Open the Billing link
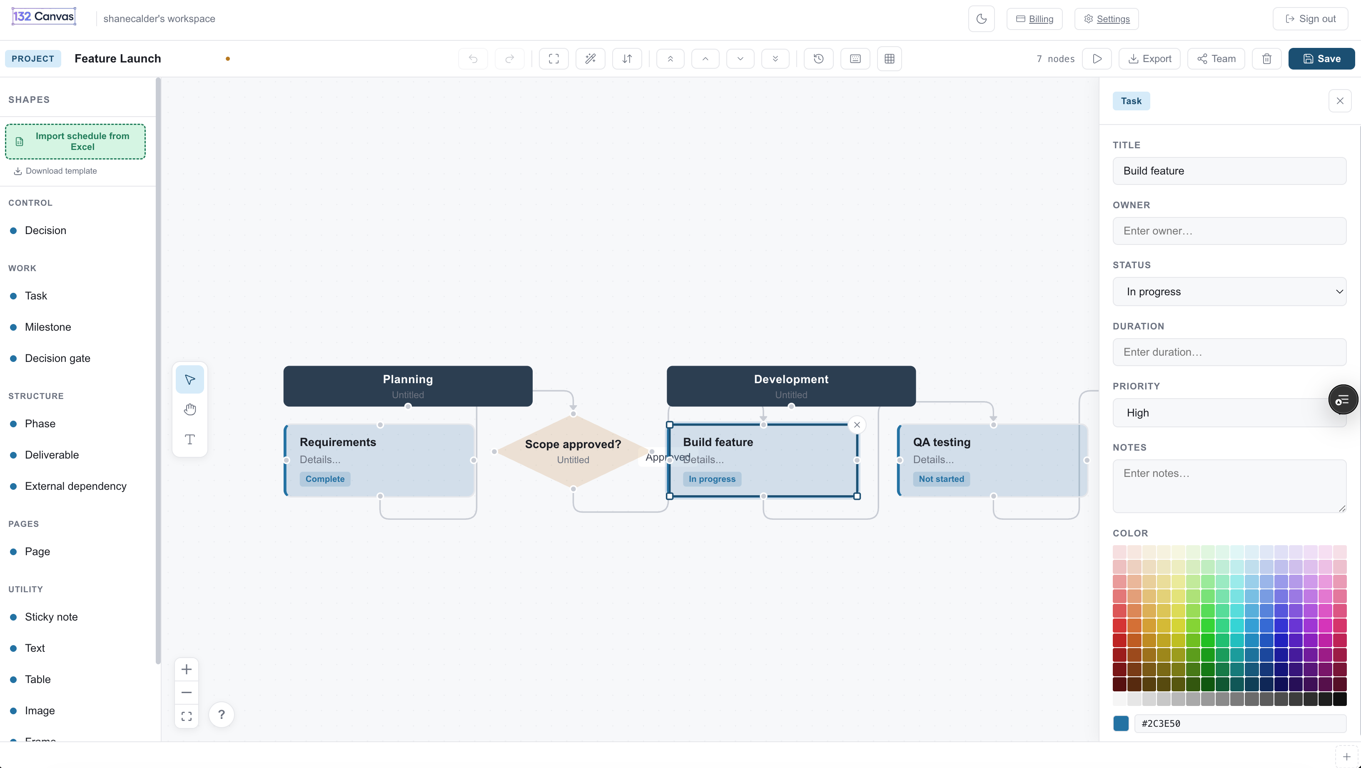The height and width of the screenshot is (768, 1361). (1034, 19)
